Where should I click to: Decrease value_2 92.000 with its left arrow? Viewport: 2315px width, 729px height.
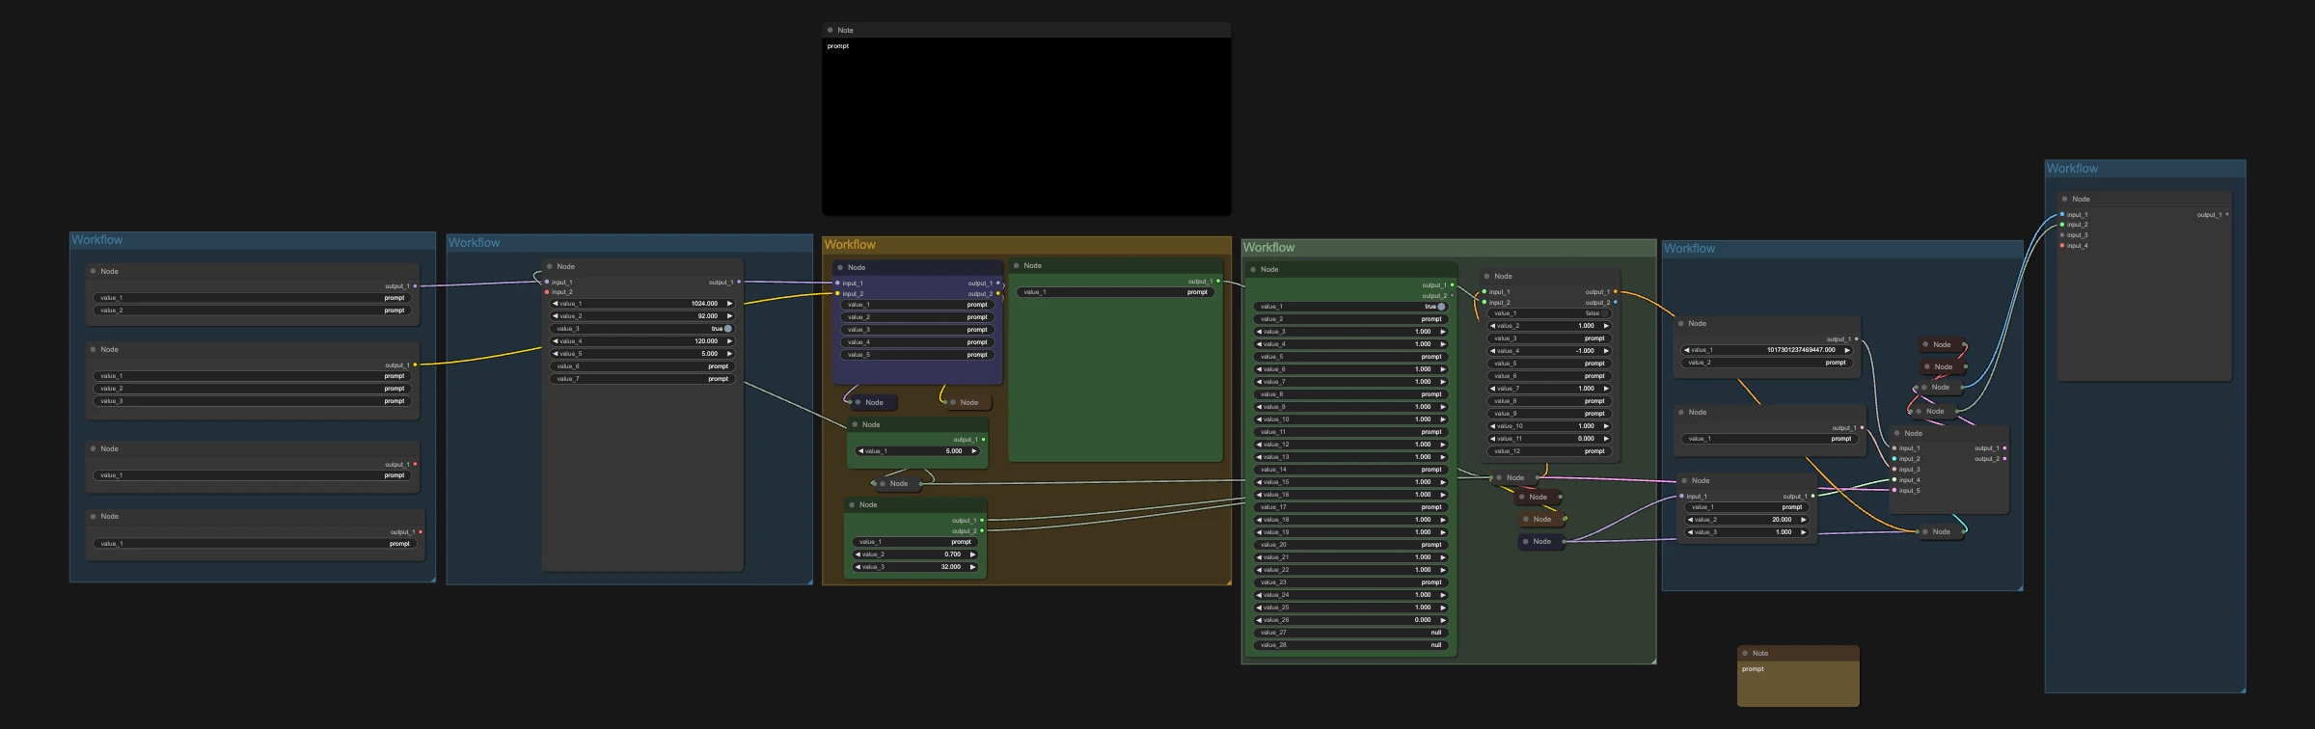[x=555, y=316]
